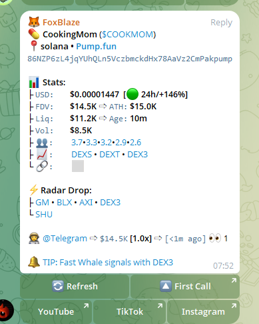Open the DEXT chart link
259x324 pixels.
(109, 155)
